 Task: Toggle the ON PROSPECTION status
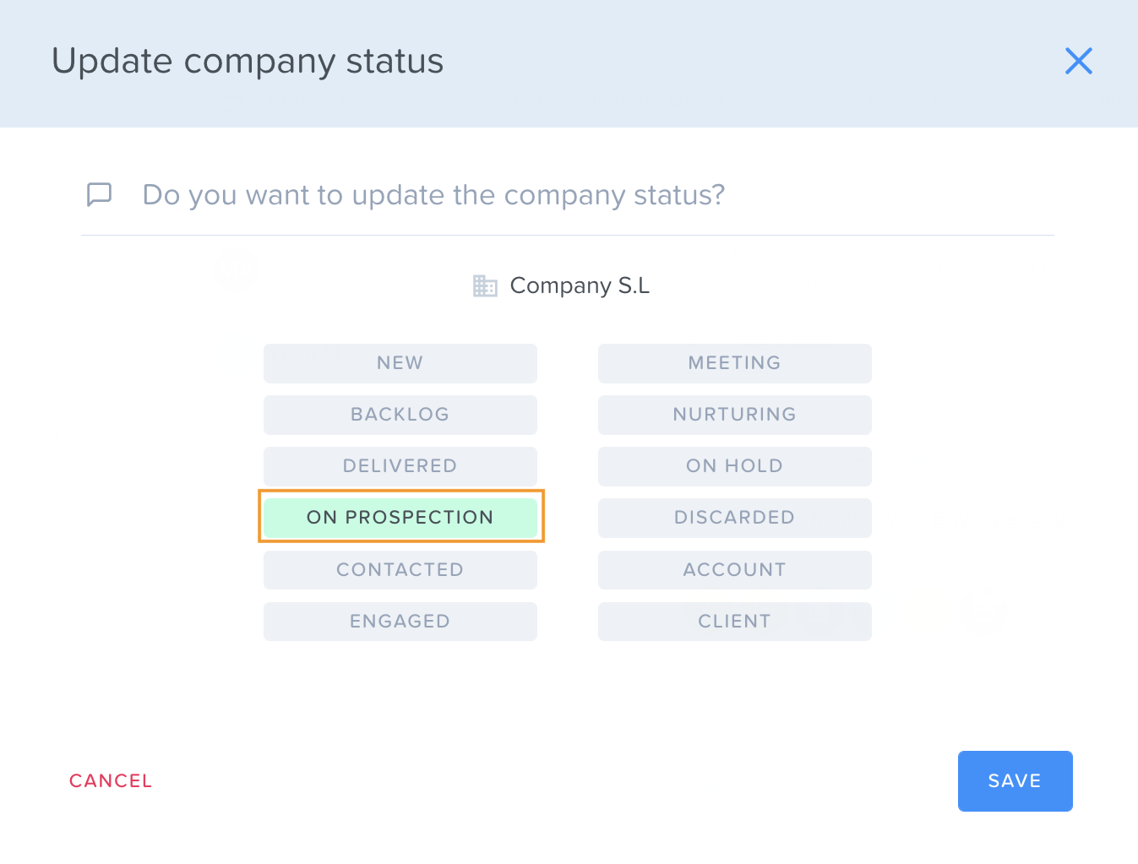pos(400,518)
